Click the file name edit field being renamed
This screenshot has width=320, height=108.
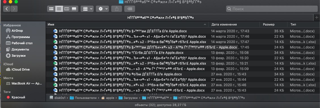[x=148, y=47]
